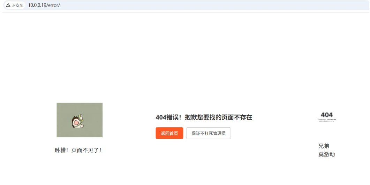The width and height of the screenshot is (370, 185).
Task: Open the 不安全 site security chip
Action: 15,5
